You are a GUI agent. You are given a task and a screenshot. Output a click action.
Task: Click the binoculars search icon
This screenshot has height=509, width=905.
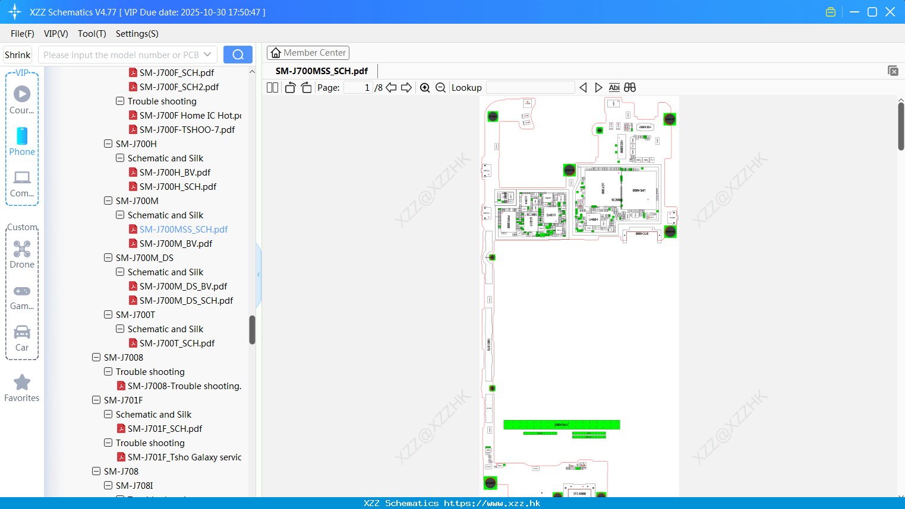pyautogui.click(x=630, y=87)
